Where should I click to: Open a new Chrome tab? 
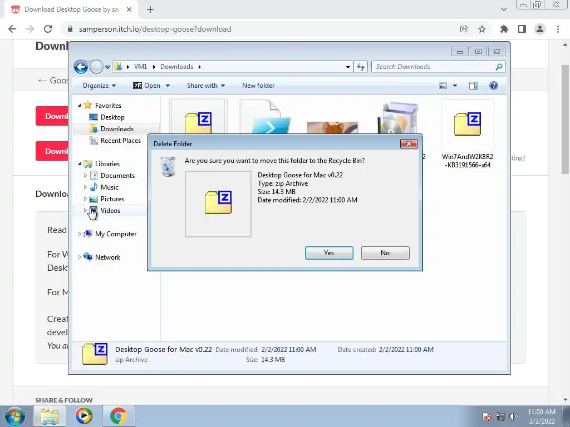coord(150,10)
